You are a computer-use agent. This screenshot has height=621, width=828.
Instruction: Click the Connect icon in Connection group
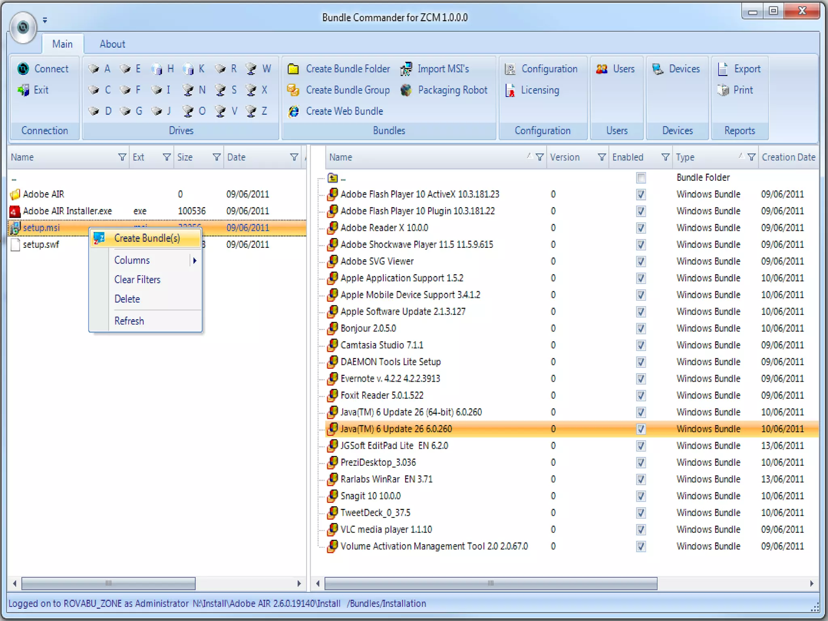coord(23,69)
